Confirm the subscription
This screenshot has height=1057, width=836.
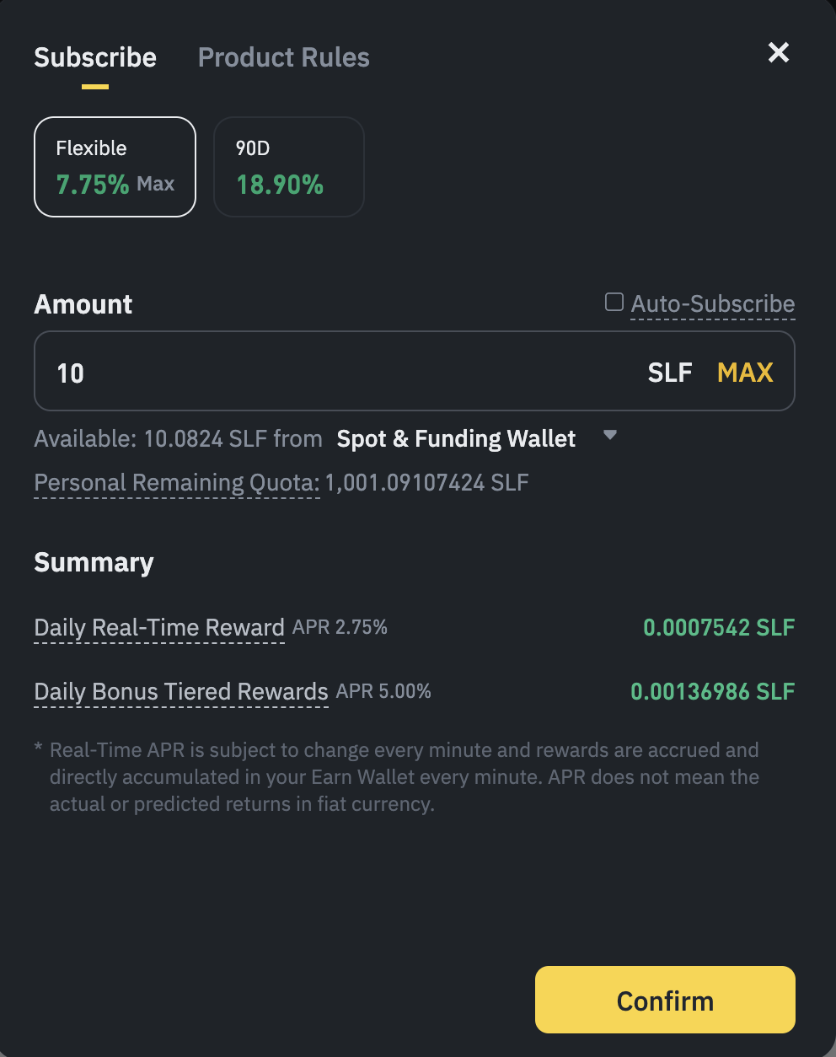click(x=665, y=1000)
